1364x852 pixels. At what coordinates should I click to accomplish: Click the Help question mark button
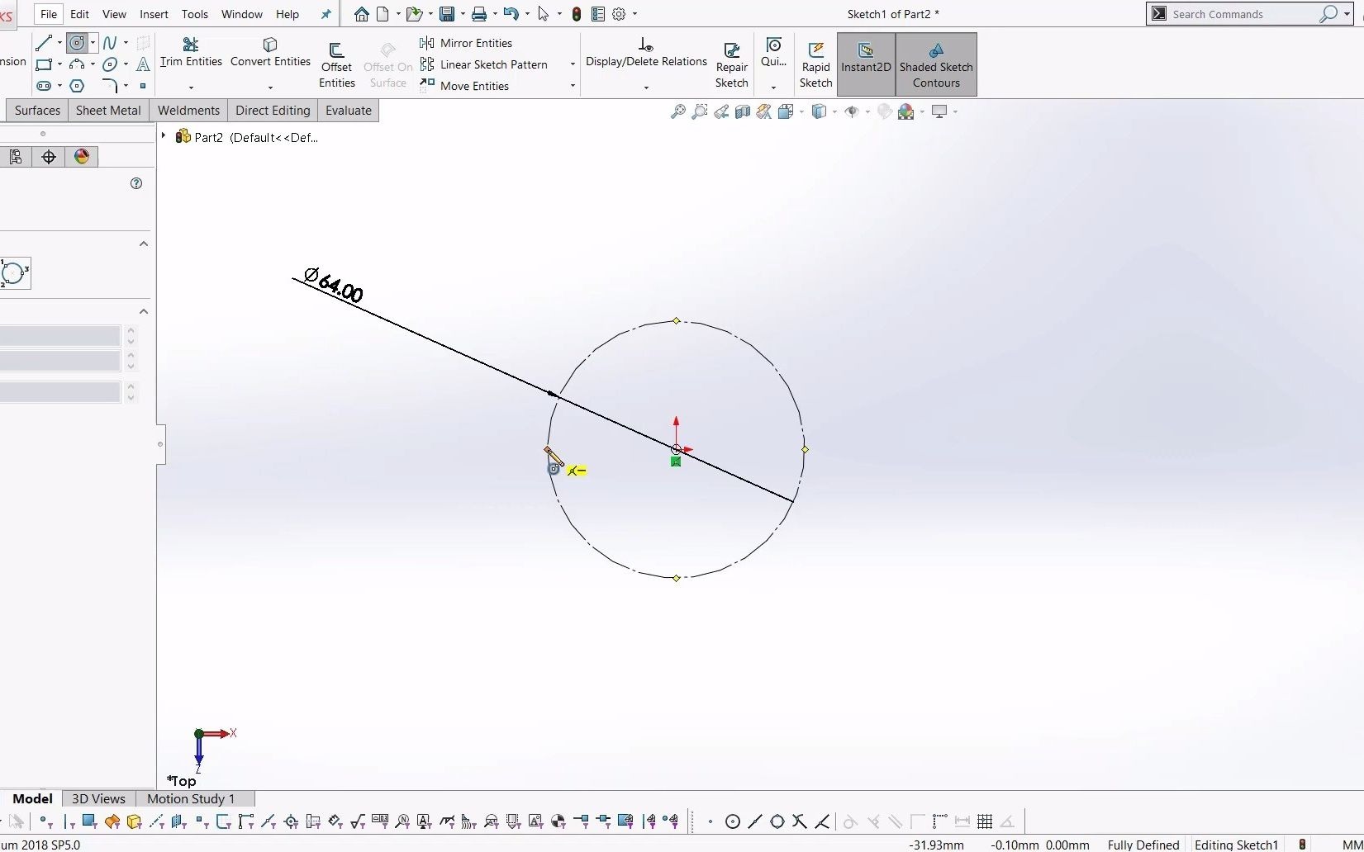136,182
